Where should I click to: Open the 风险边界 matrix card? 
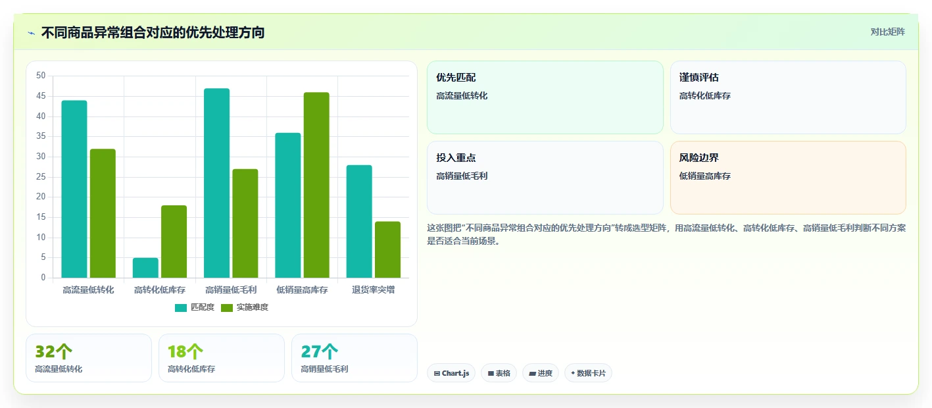(788, 178)
